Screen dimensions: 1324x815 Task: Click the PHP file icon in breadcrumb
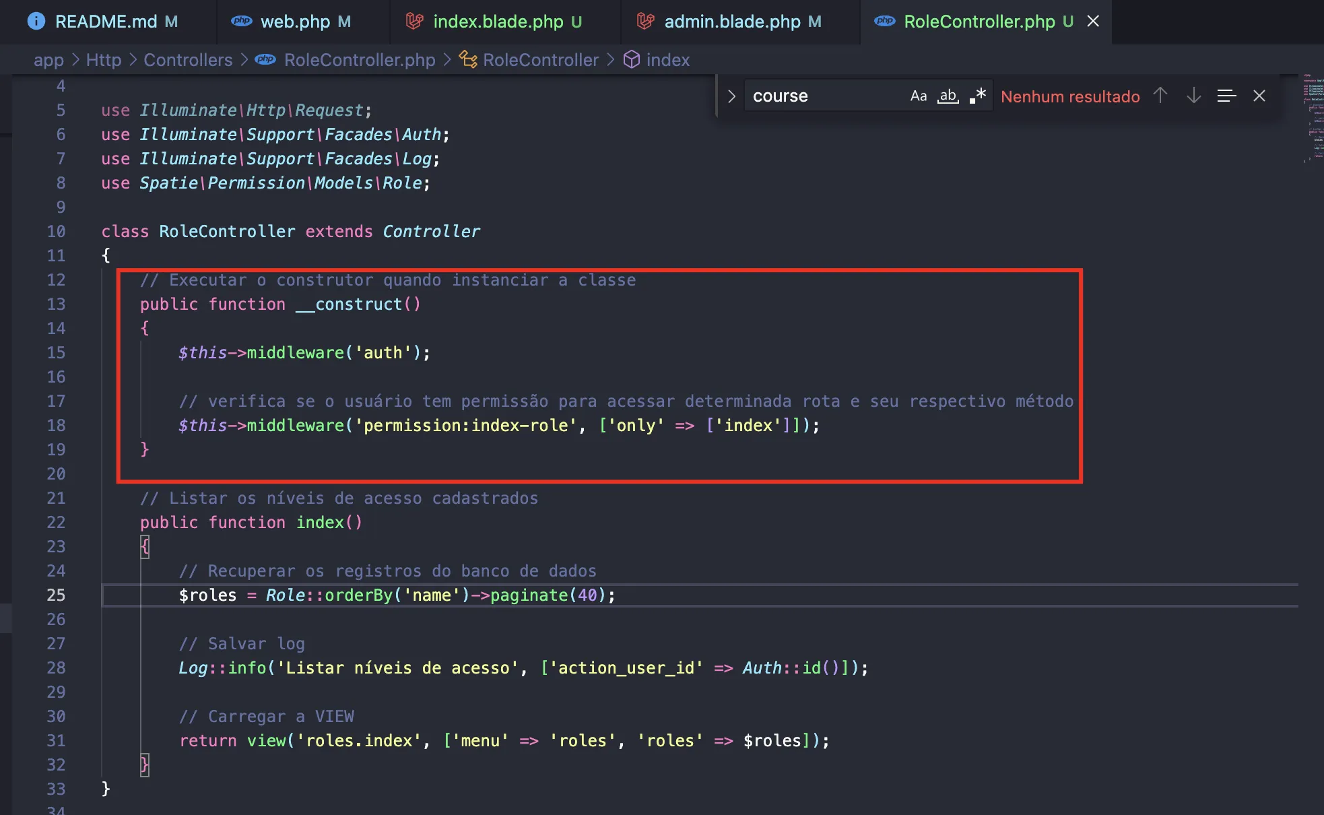point(265,60)
